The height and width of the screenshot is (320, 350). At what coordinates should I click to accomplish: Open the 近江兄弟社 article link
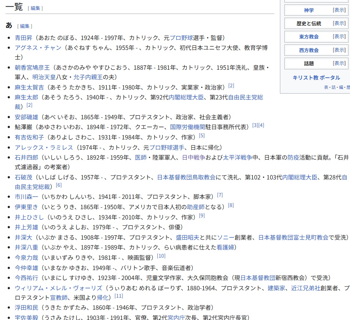(305, 288)
